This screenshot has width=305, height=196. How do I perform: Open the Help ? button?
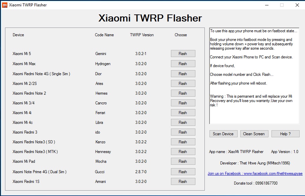(285, 134)
